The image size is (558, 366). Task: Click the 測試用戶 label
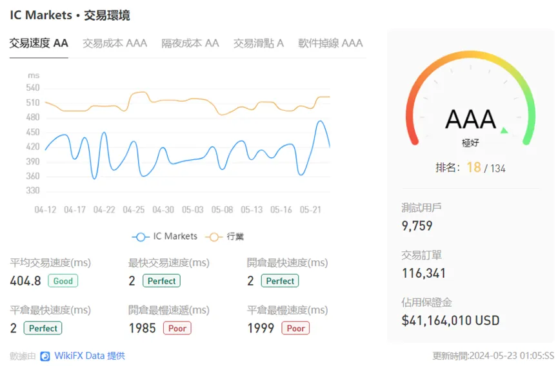point(421,207)
